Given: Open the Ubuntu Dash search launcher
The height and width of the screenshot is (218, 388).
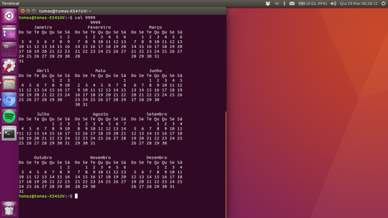Looking at the screenshot, I should pyautogui.click(x=9, y=16).
